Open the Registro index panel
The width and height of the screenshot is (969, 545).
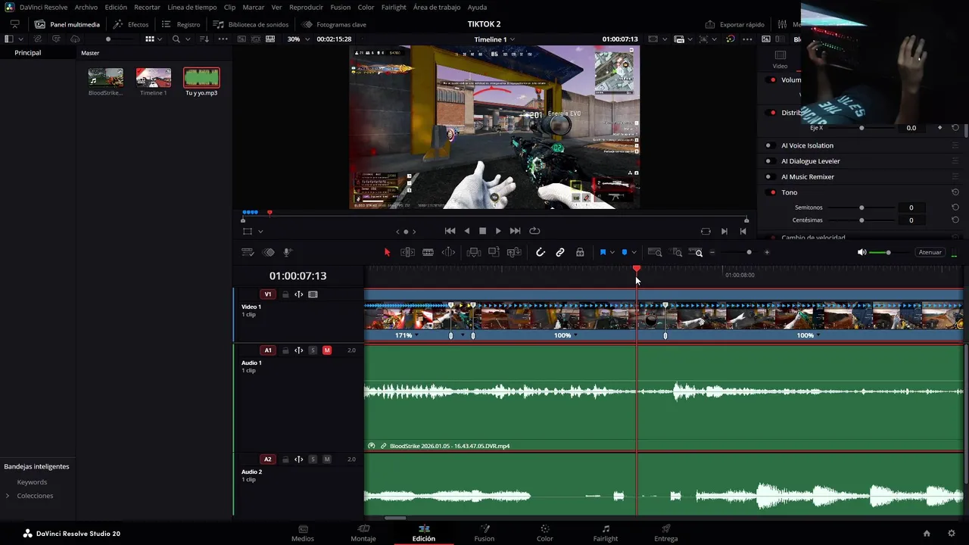tap(181, 24)
